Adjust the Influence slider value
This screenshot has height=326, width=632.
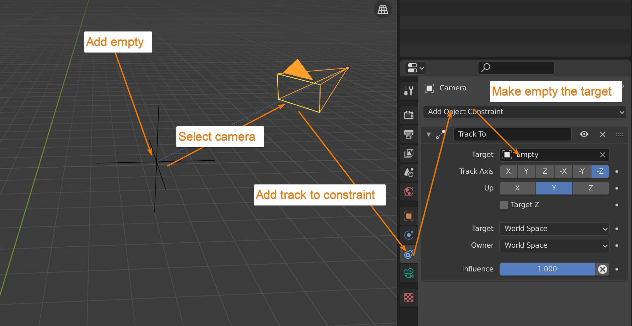(x=547, y=269)
